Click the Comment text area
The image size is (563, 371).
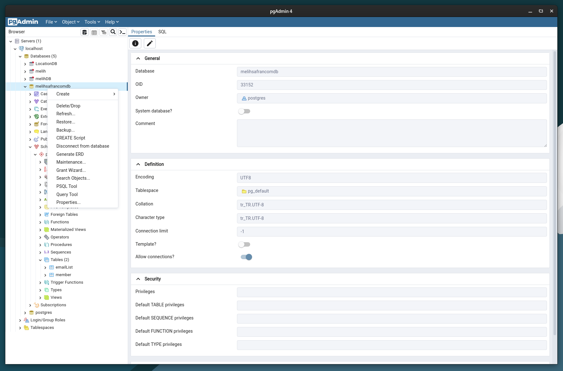tap(392, 133)
